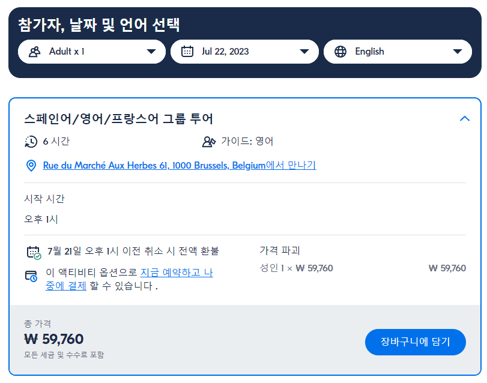Open the 지금 예약하고 나중에 결제 link
This screenshot has height=383, width=487.
(129, 279)
